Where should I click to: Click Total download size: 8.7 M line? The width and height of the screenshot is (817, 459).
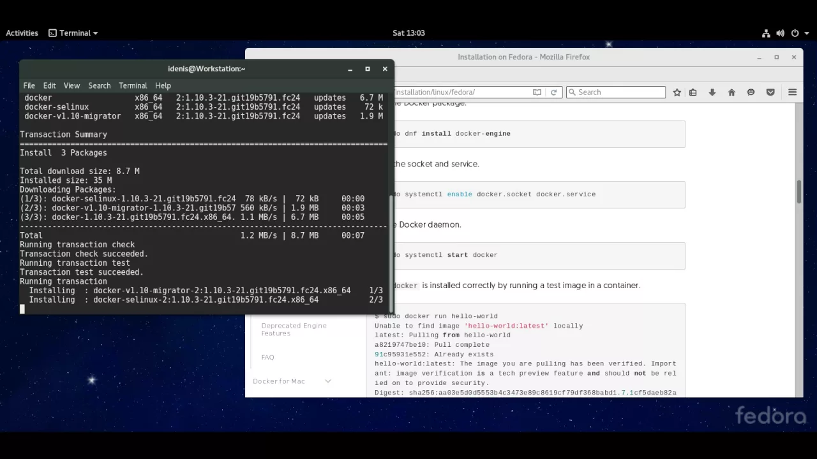[x=79, y=171]
